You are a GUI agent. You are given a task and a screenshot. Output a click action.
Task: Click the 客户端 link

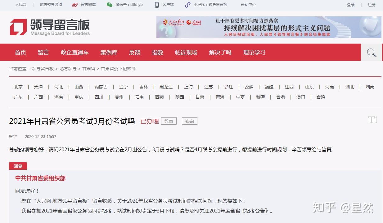(x=168, y=5)
